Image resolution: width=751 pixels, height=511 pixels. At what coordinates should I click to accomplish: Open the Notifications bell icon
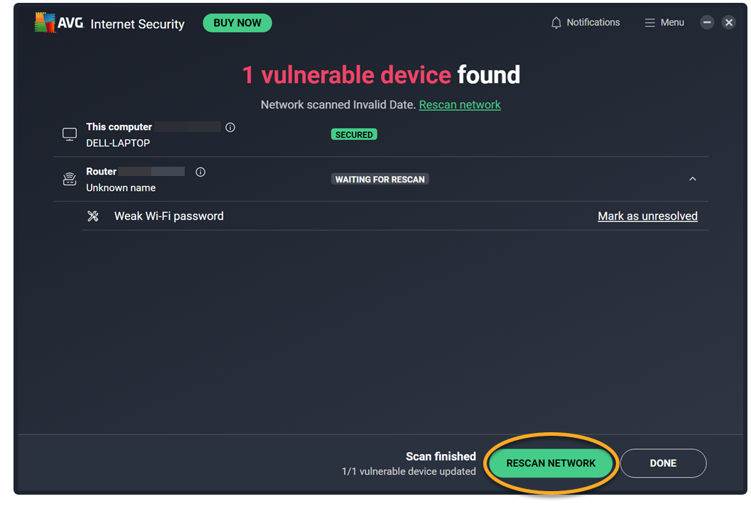[556, 23]
